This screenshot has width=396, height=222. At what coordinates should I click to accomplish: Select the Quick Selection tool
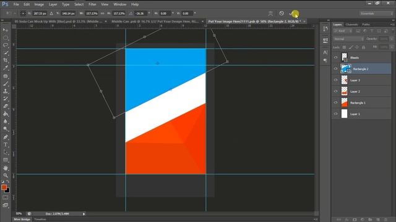(6, 53)
